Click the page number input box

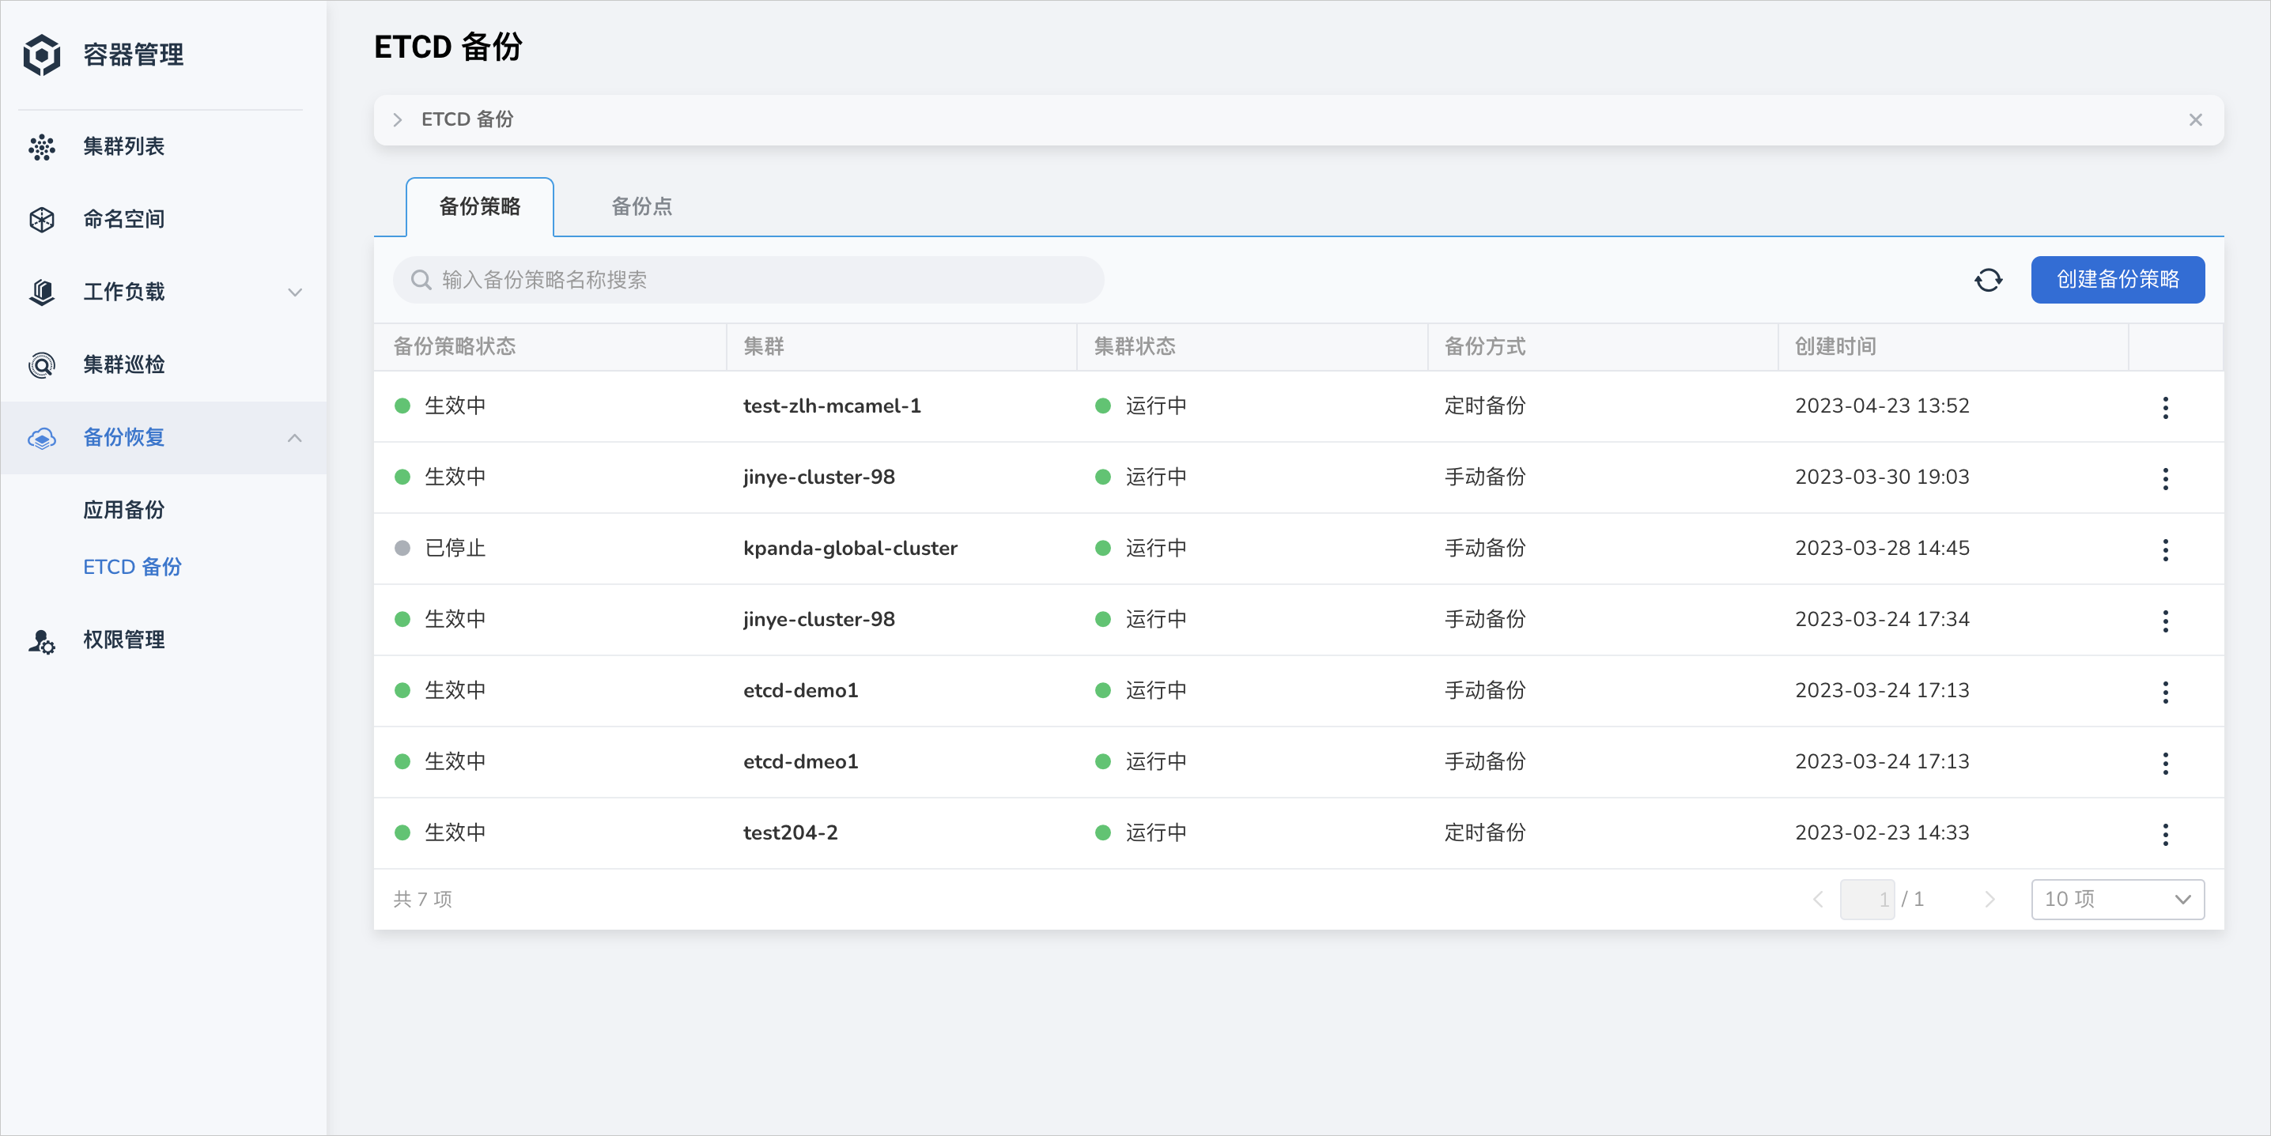[x=1867, y=899]
